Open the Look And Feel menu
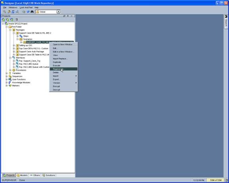The image size is (229, 183). [26, 8]
